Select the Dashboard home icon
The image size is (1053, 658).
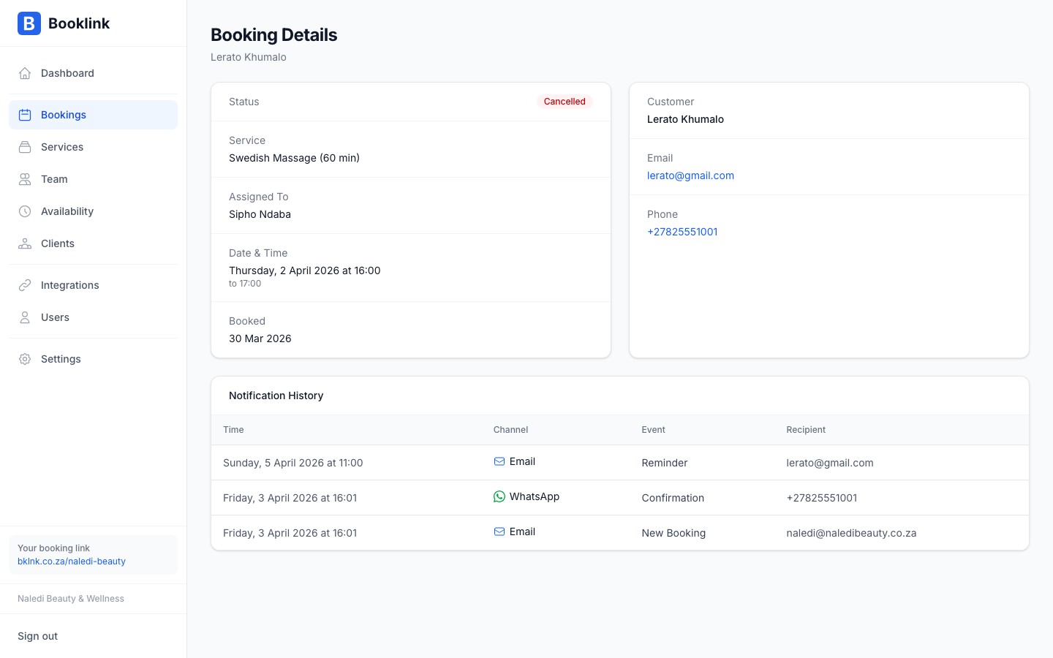(x=25, y=73)
